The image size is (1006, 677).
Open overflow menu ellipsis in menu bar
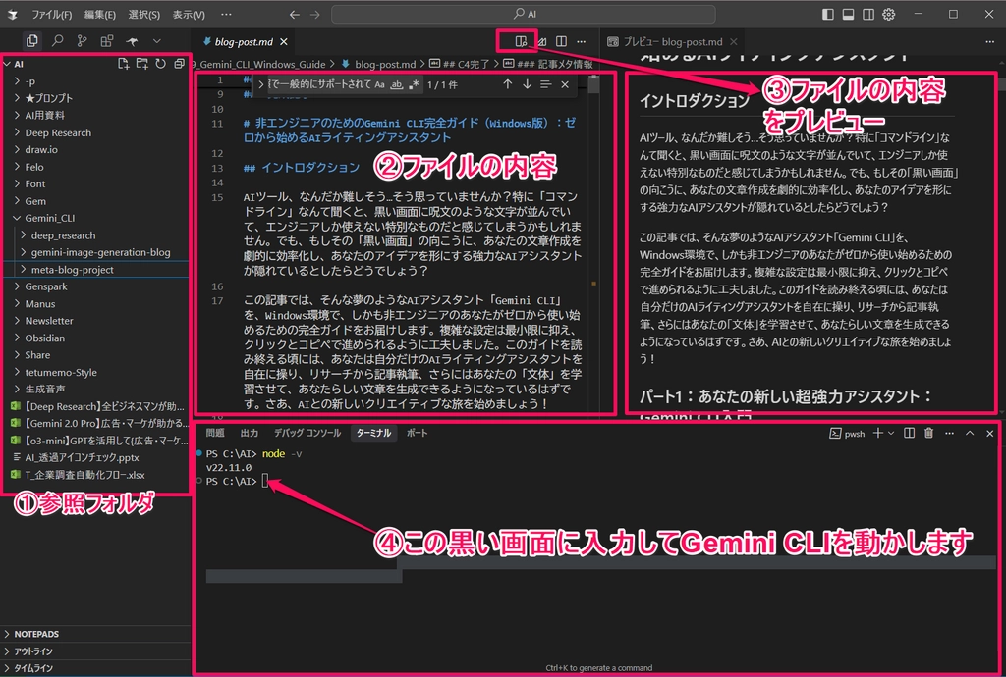(226, 14)
